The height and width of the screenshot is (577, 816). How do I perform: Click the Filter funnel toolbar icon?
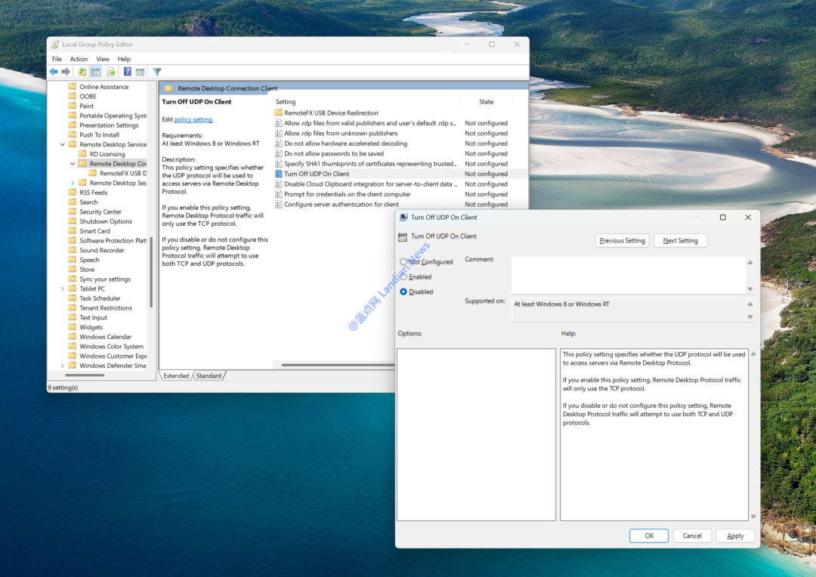coord(157,72)
